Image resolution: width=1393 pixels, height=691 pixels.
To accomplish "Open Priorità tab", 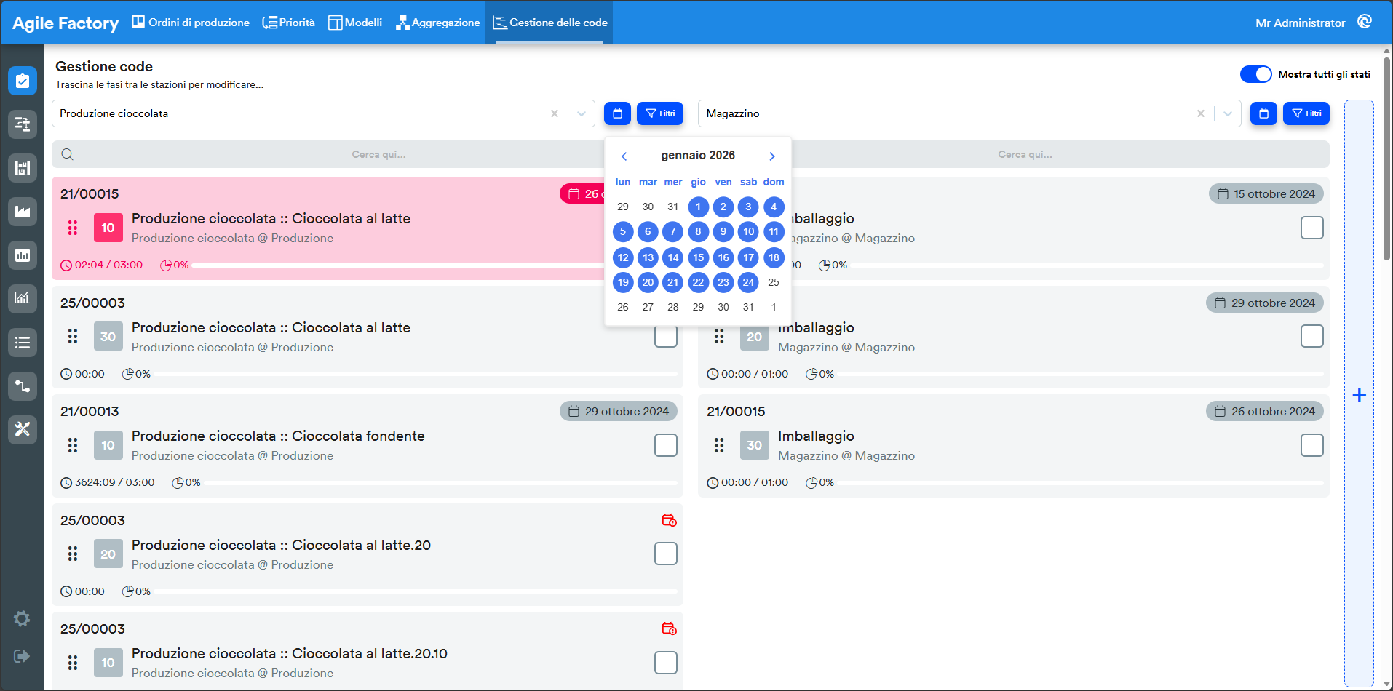I will pyautogui.click(x=289, y=23).
